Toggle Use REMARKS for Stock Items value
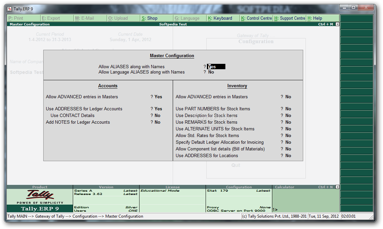The image size is (383, 229). tap(288, 122)
